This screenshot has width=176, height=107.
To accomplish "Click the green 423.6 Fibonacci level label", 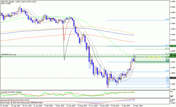I will 167,48.
